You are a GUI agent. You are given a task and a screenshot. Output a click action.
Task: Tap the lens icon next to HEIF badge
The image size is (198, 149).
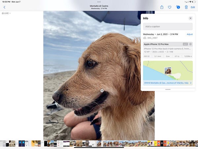click(x=190, y=44)
